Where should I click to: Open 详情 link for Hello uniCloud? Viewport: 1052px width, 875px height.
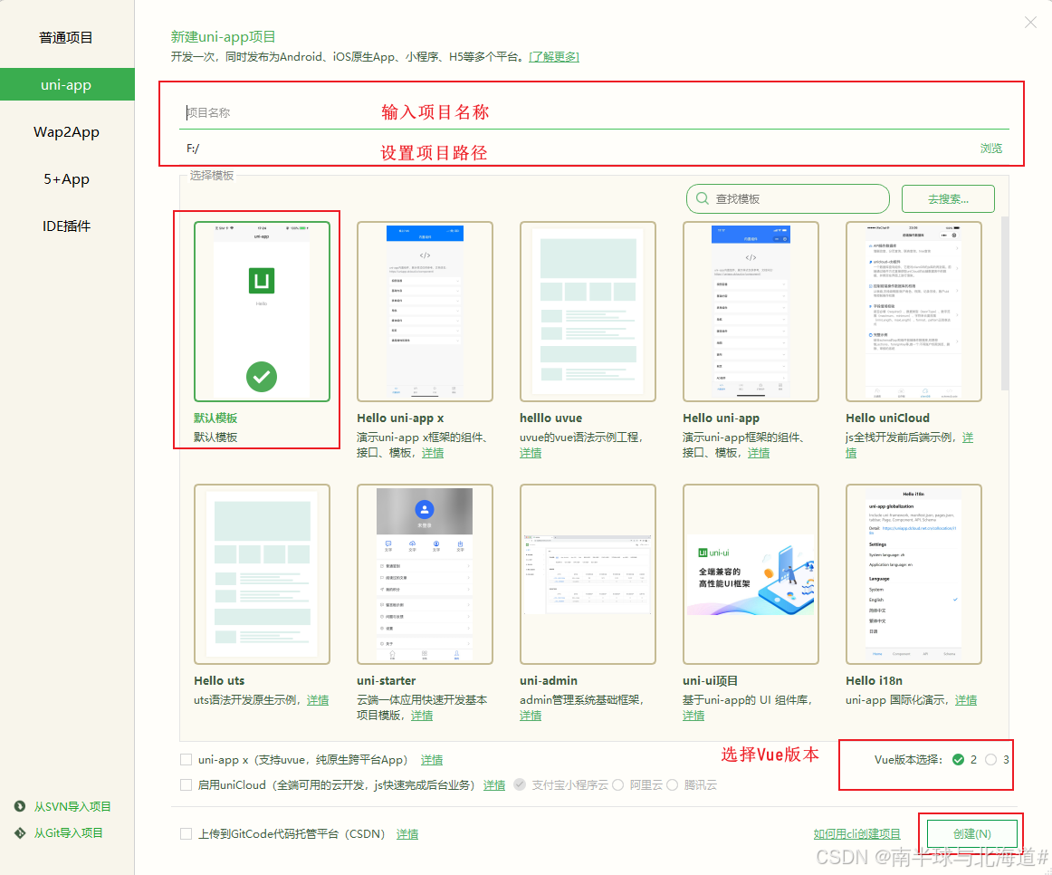968,437
